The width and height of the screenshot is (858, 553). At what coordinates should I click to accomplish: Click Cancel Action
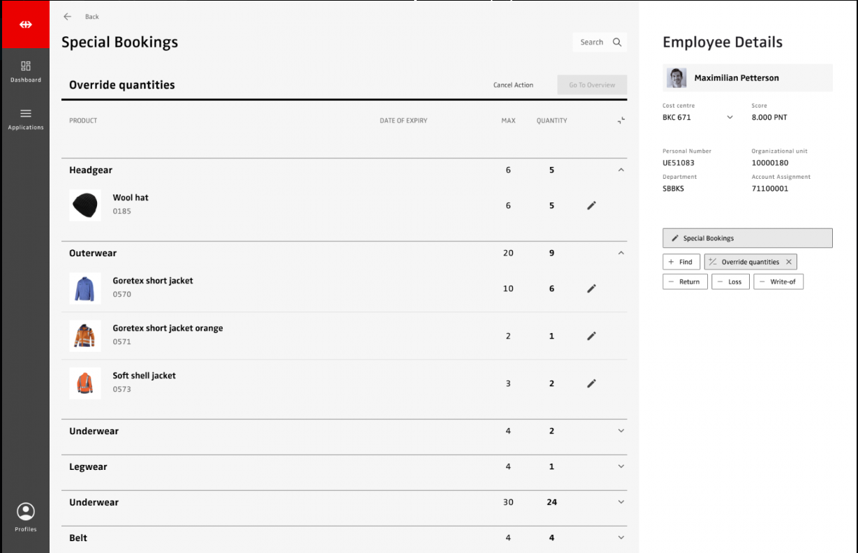click(x=513, y=85)
